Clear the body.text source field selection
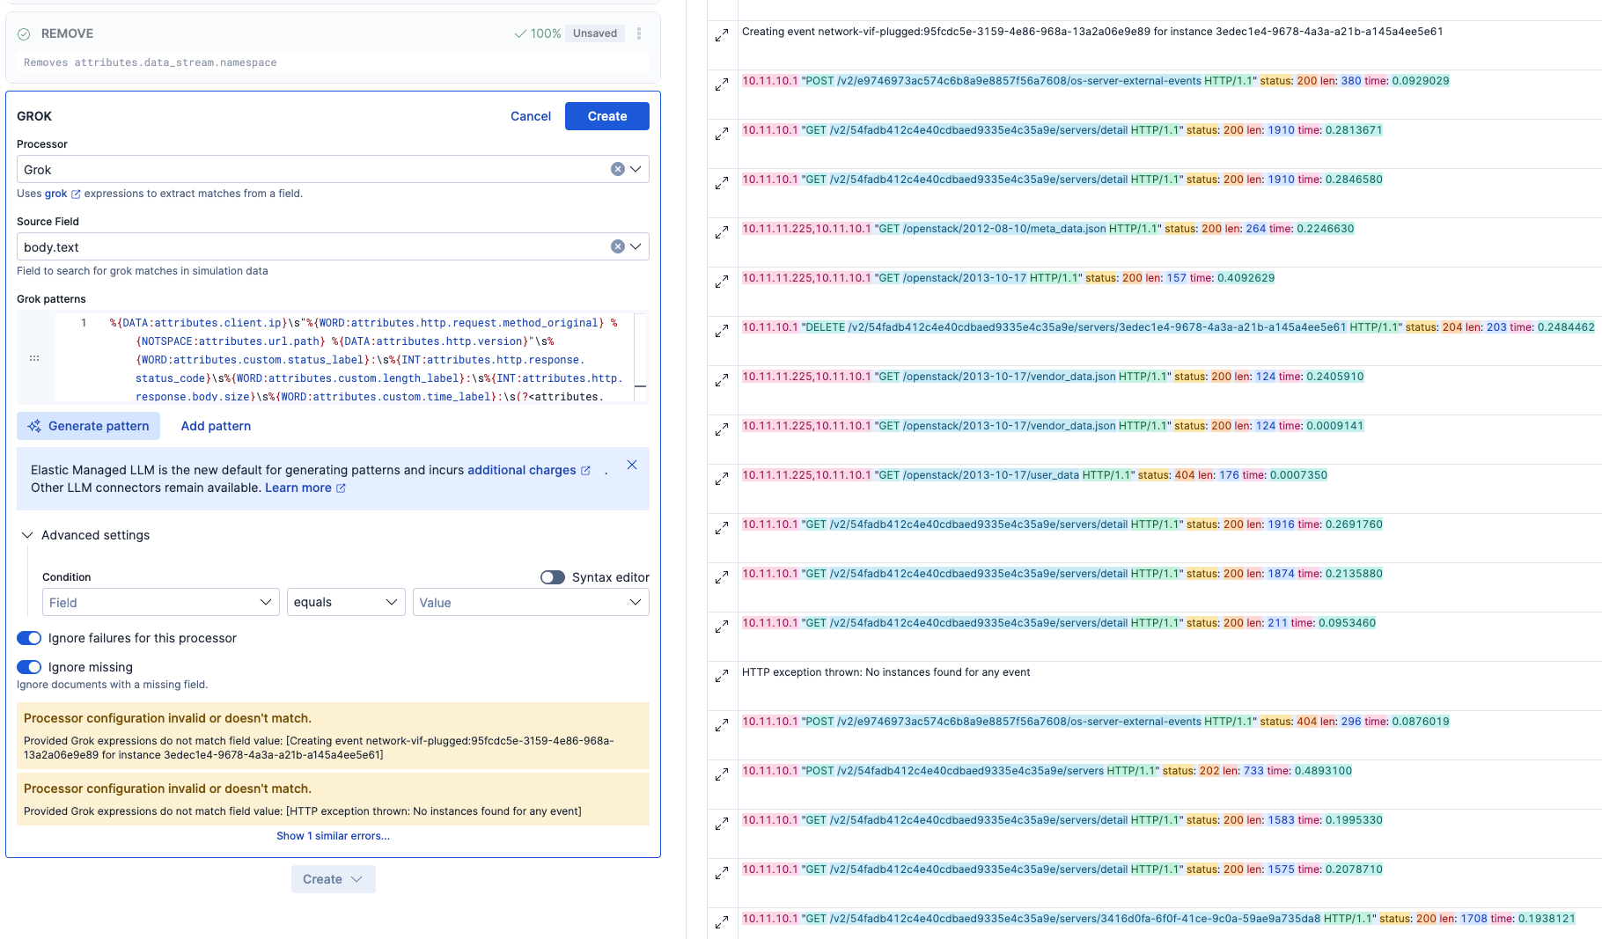 point(618,246)
